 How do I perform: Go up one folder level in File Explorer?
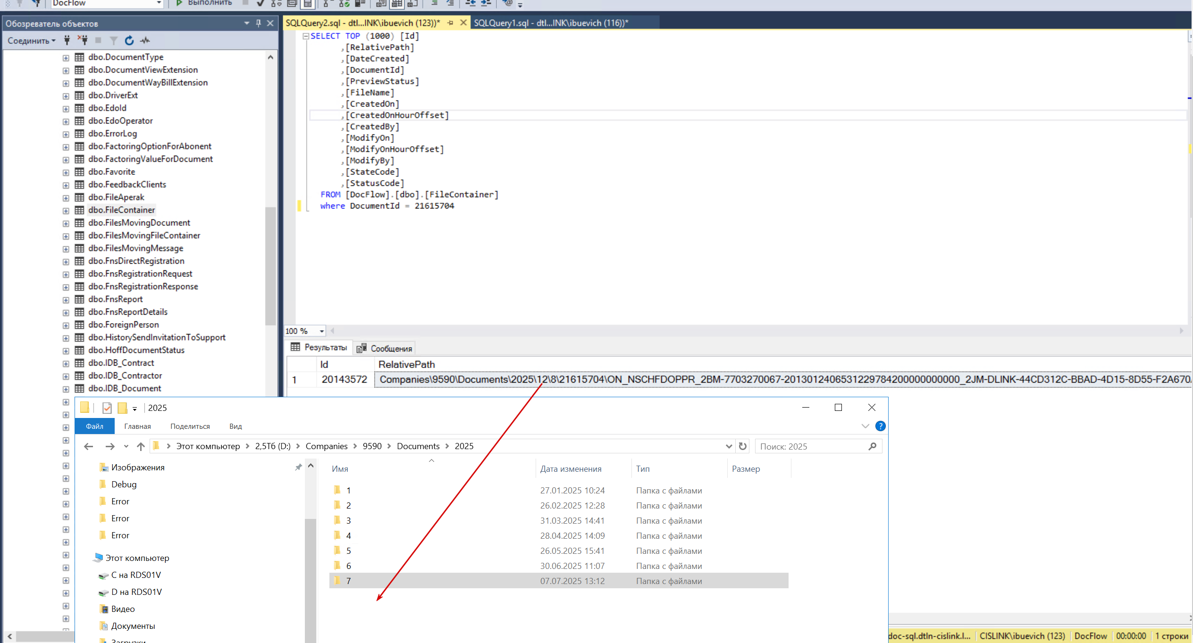click(141, 446)
